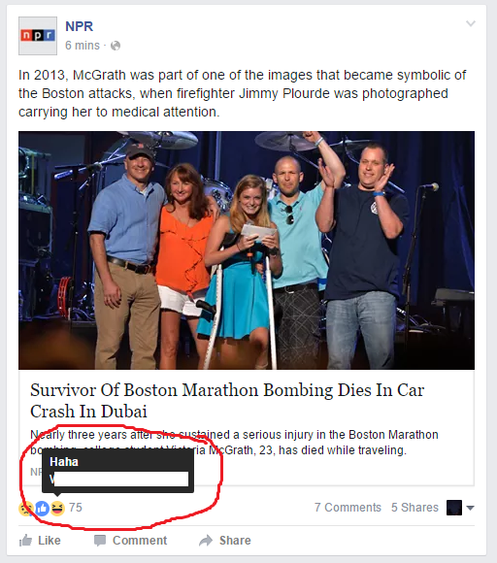Open the 5 Shares link

[x=414, y=508]
